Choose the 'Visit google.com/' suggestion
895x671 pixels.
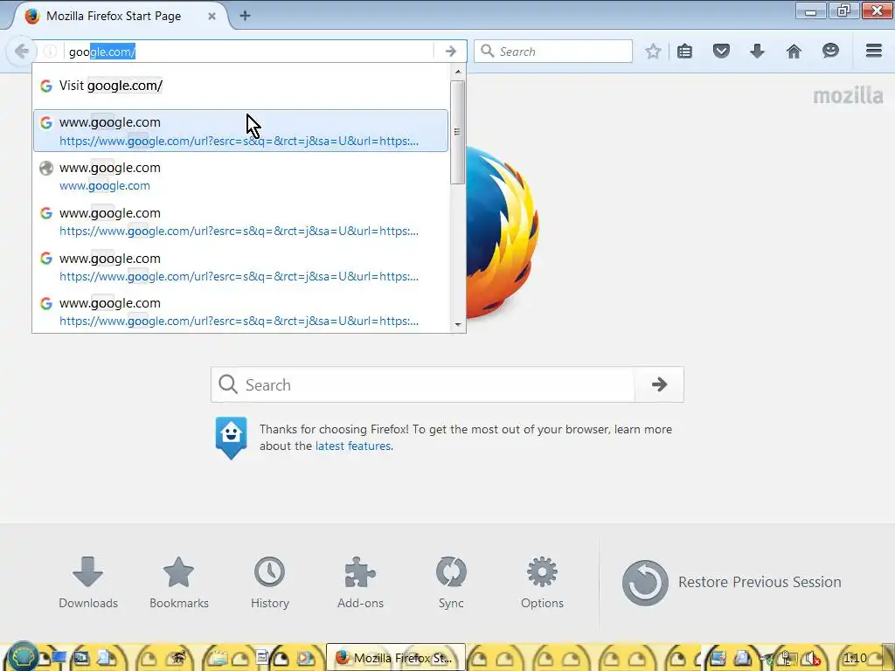(240, 86)
